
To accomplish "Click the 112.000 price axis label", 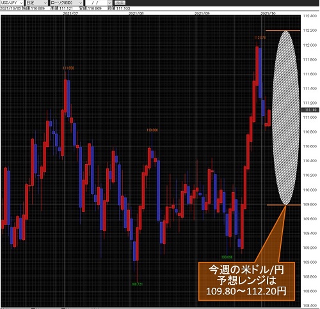I will click(x=310, y=45).
